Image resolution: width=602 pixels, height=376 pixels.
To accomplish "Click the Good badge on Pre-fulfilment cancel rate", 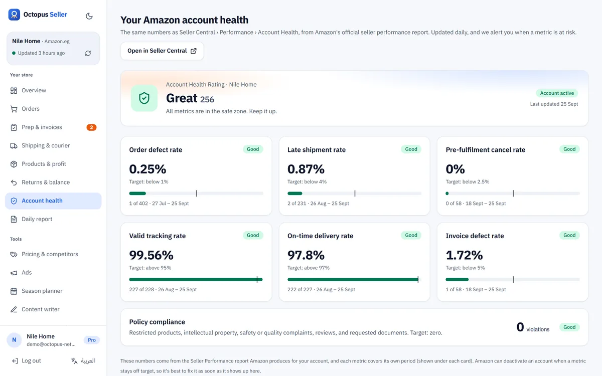I will tap(569, 149).
